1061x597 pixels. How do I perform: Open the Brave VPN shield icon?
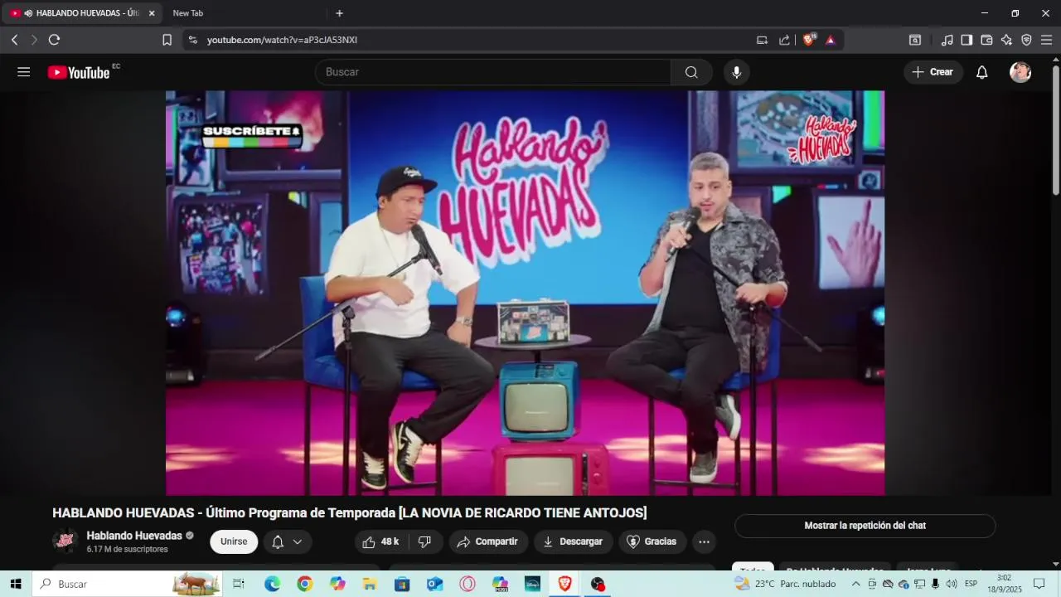(x=1026, y=40)
